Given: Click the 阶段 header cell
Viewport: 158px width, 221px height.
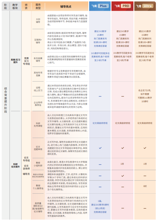Looking at the screenshot, I should tap(6, 6).
